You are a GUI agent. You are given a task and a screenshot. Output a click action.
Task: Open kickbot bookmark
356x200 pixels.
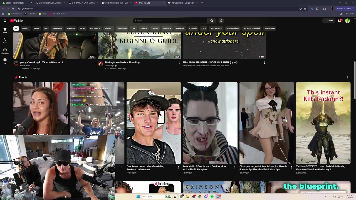[x=43, y=14]
